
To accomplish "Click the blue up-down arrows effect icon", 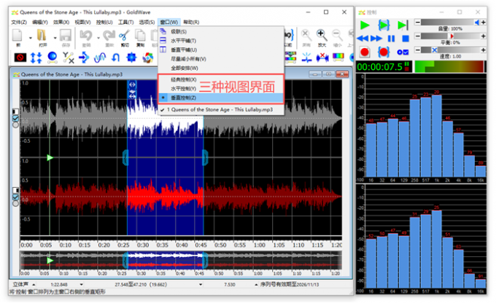I will coord(36,58).
